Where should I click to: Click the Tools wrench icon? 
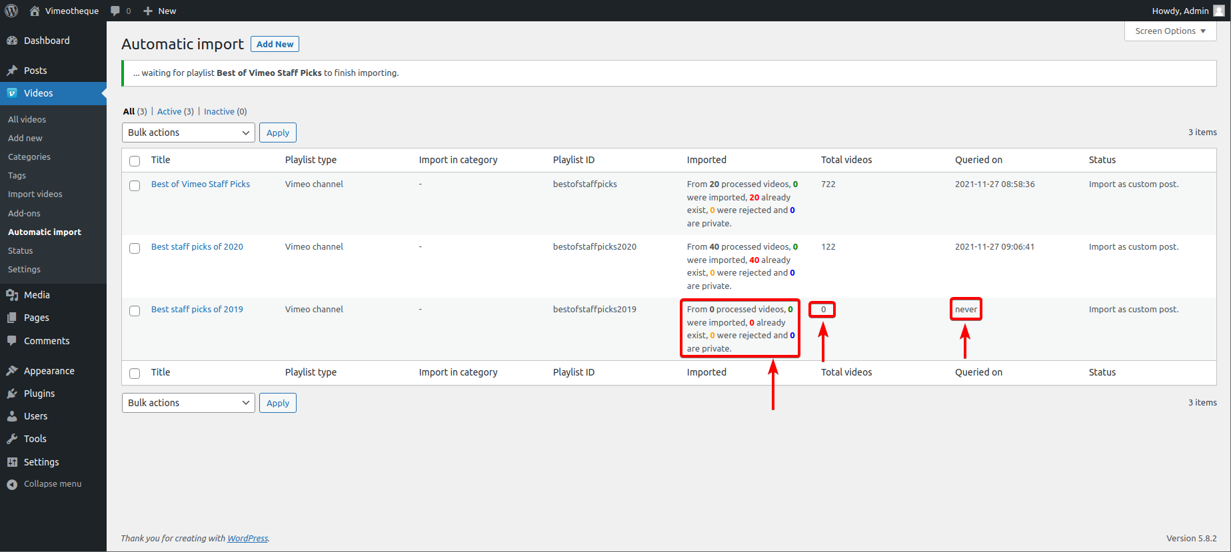(x=12, y=439)
